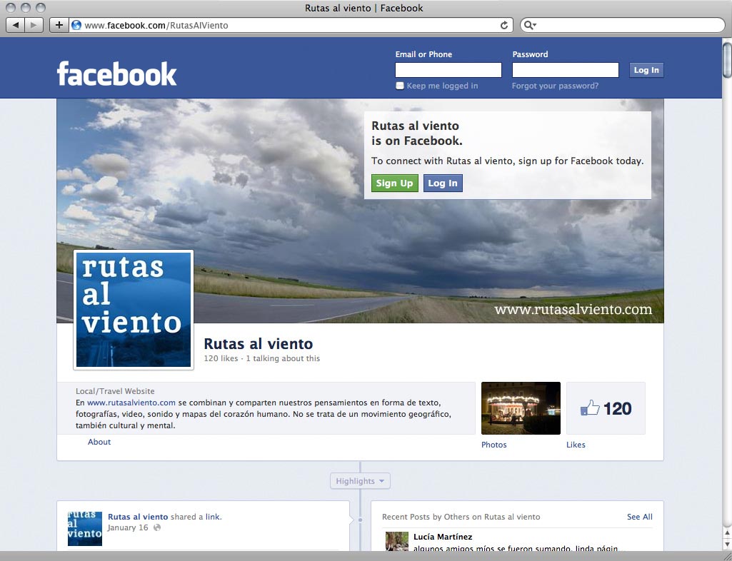The width and height of the screenshot is (732, 561).
Task: Focus the Password field
Action: click(x=566, y=70)
